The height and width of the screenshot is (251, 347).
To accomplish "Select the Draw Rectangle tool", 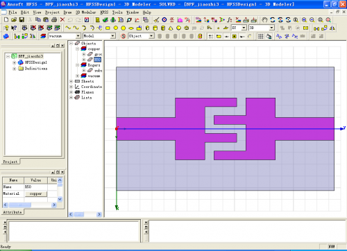I will click(108, 28).
